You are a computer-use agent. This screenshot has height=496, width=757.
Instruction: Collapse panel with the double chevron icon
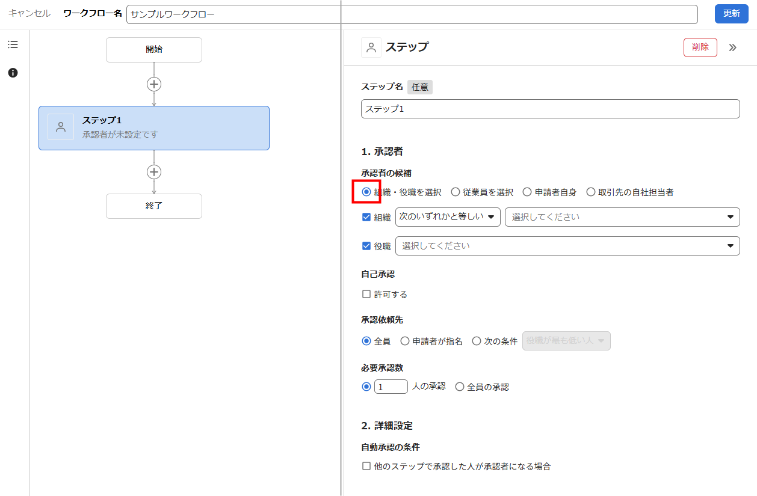coord(732,47)
